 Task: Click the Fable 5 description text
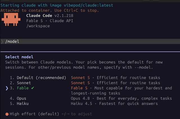click(x=121, y=91)
